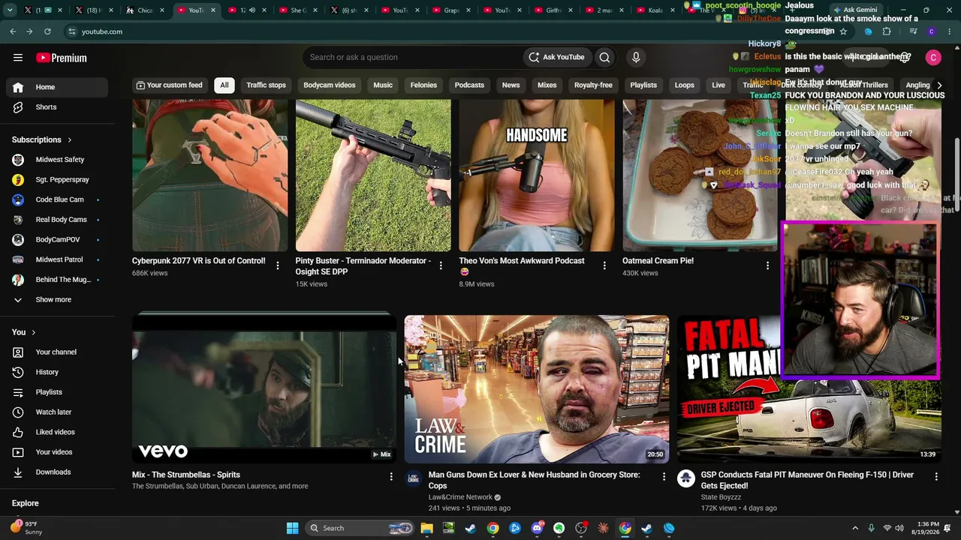Image resolution: width=961 pixels, height=540 pixels.
Task: Open options menu for Theo Von video
Action: pyautogui.click(x=604, y=265)
